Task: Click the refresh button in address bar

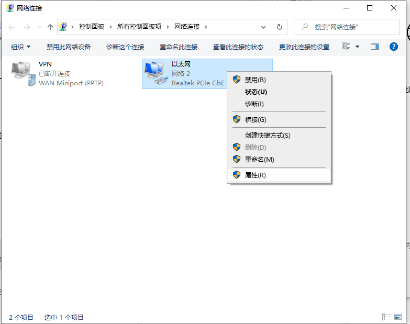Action: (x=280, y=27)
